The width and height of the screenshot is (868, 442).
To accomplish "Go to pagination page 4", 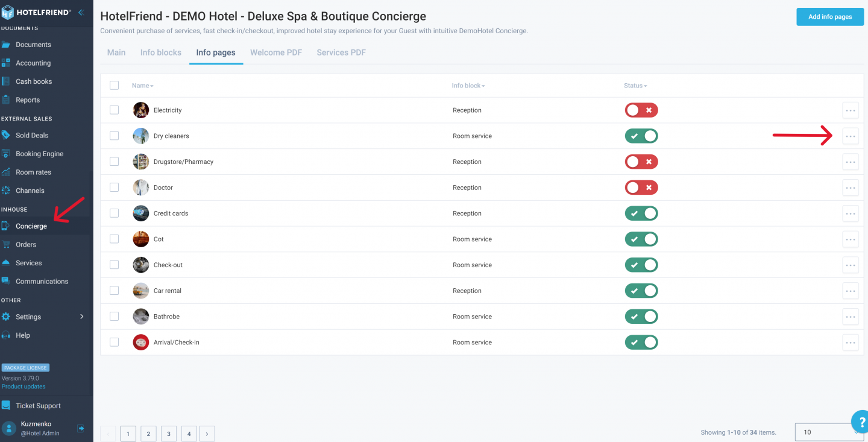I will coord(189,434).
